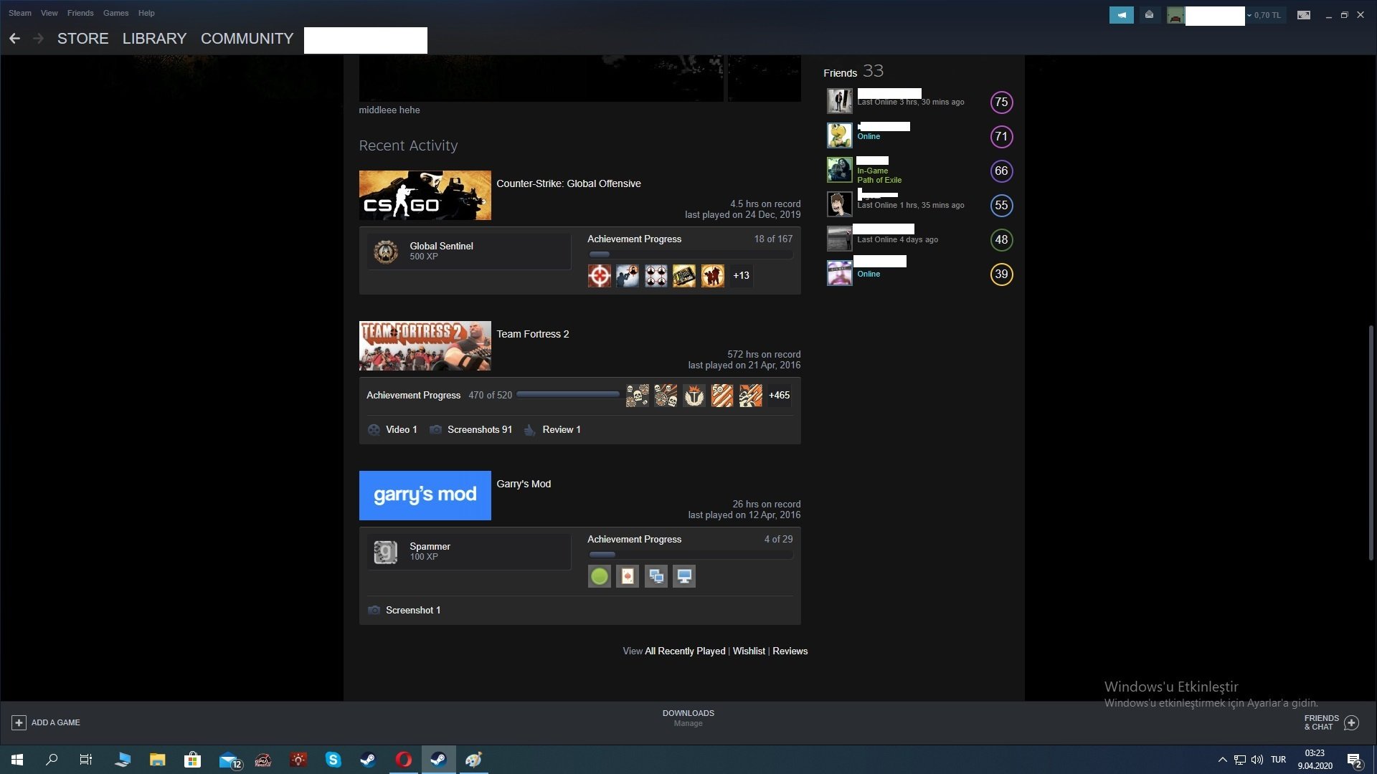Click the forward navigation arrow
The height and width of the screenshot is (774, 1377).
[39, 39]
